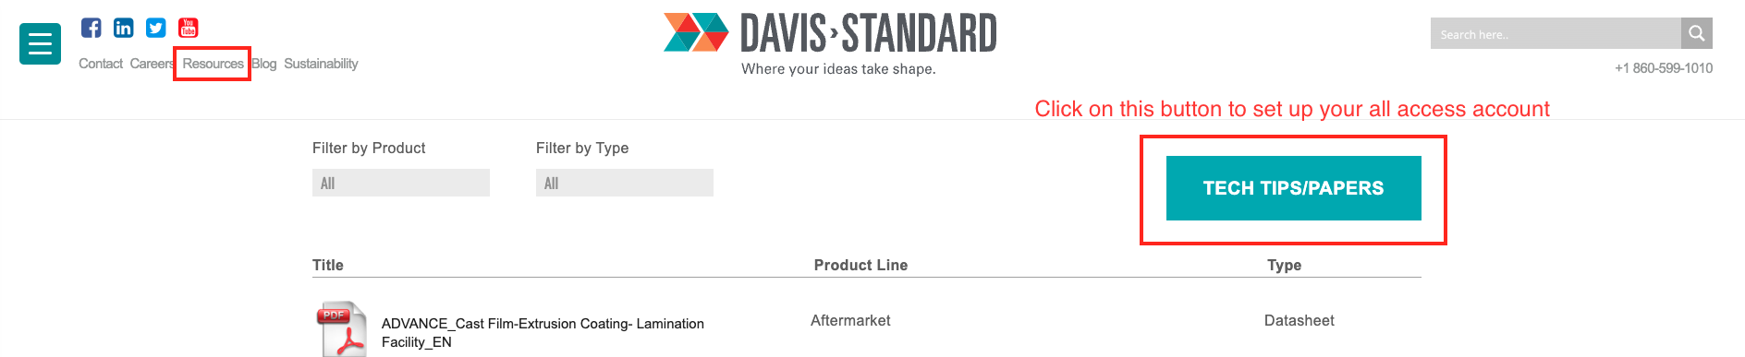The image size is (1745, 357).
Task: Open the ADVANCE_Cast Film-Extrusion Coating document link
Action: (543, 332)
